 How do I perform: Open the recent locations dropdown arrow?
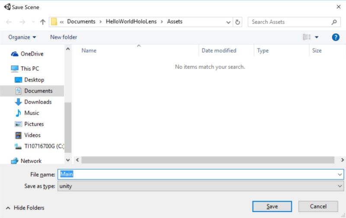pyautogui.click(x=33, y=22)
